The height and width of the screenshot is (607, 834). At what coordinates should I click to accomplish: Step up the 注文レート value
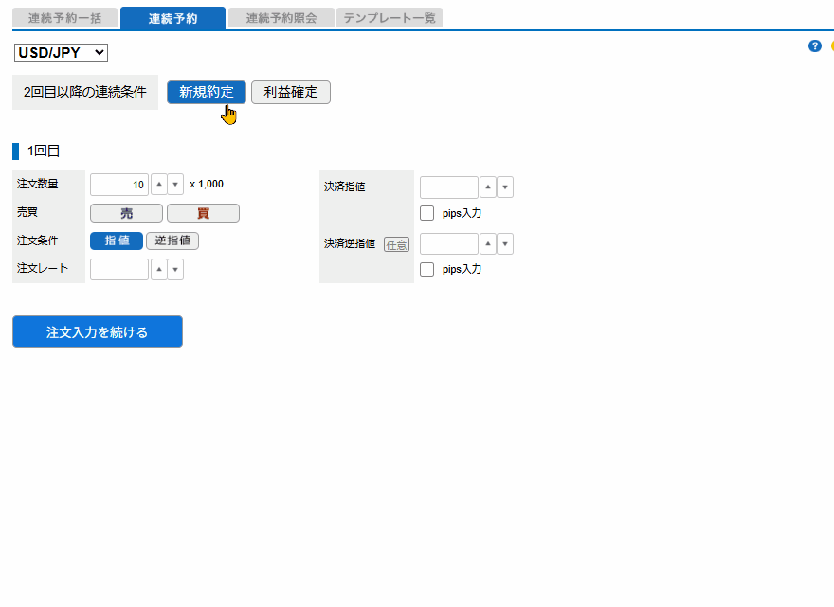tap(160, 269)
